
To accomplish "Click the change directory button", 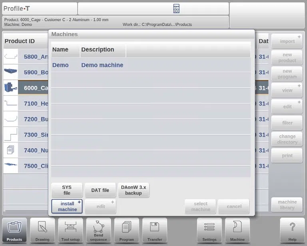I will pos(287,139).
